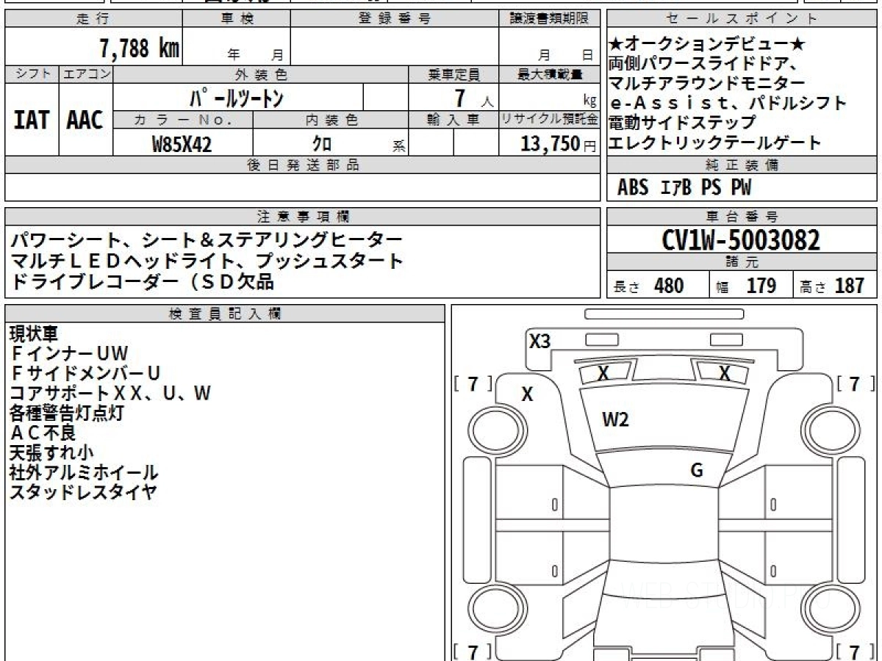The width and height of the screenshot is (882, 661).
Task: Click the X mark on left headlight
Action: tap(603, 373)
